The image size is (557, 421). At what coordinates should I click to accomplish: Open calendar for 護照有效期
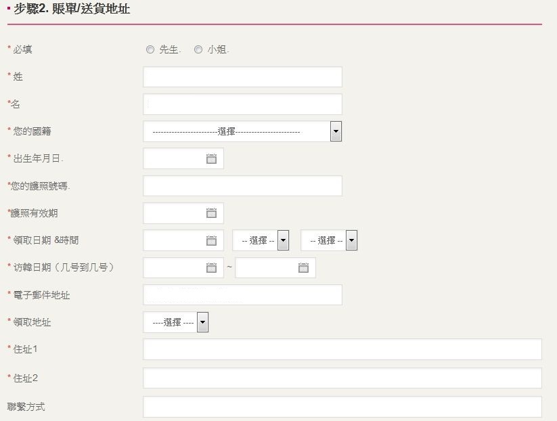click(211, 213)
